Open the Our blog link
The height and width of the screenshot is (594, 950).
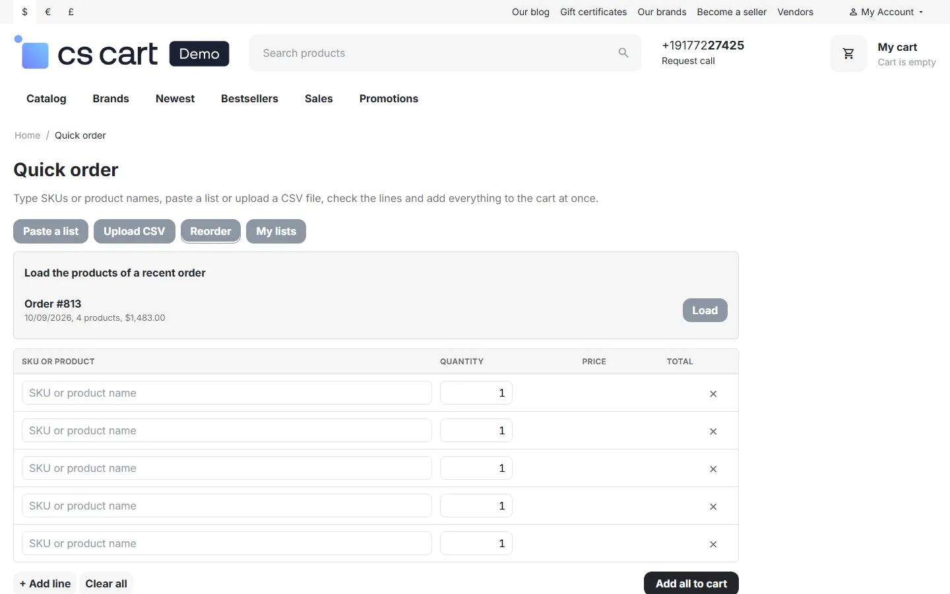530,12
